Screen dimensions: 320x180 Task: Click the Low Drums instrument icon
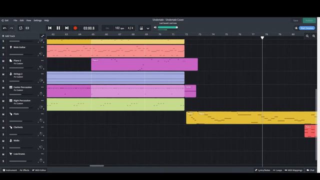(11, 154)
